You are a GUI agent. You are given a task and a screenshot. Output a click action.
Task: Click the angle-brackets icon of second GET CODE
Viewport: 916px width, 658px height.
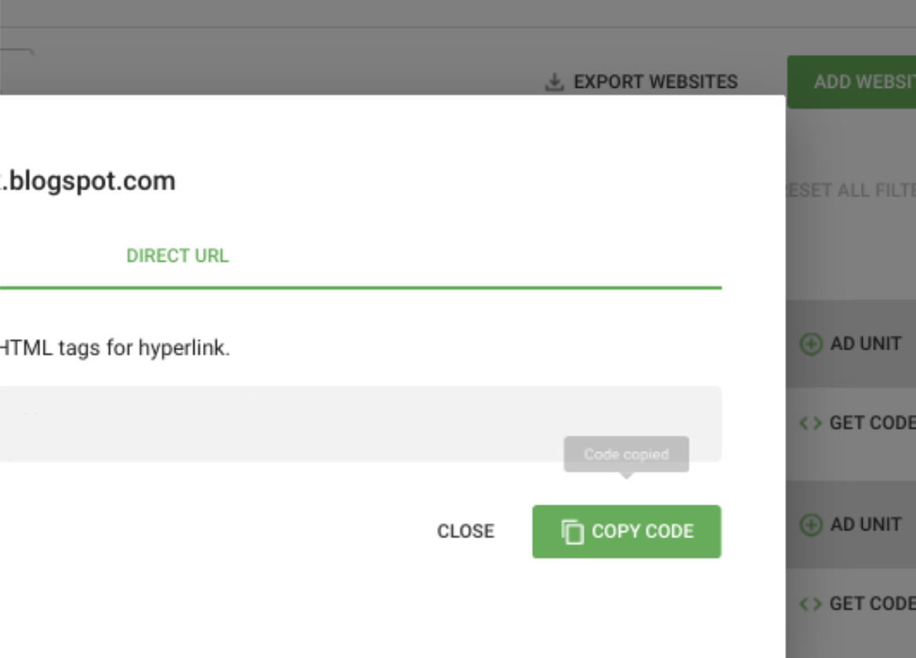coord(810,603)
